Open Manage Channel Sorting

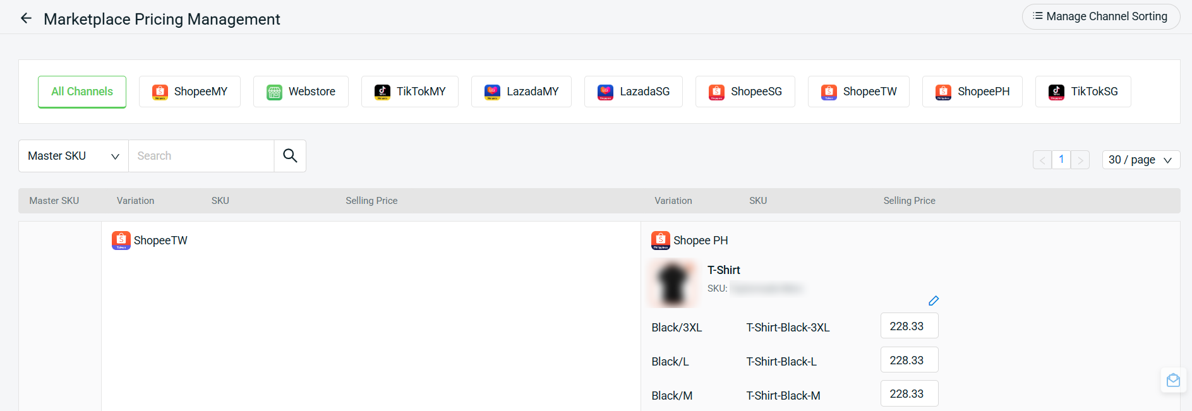[1100, 16]
